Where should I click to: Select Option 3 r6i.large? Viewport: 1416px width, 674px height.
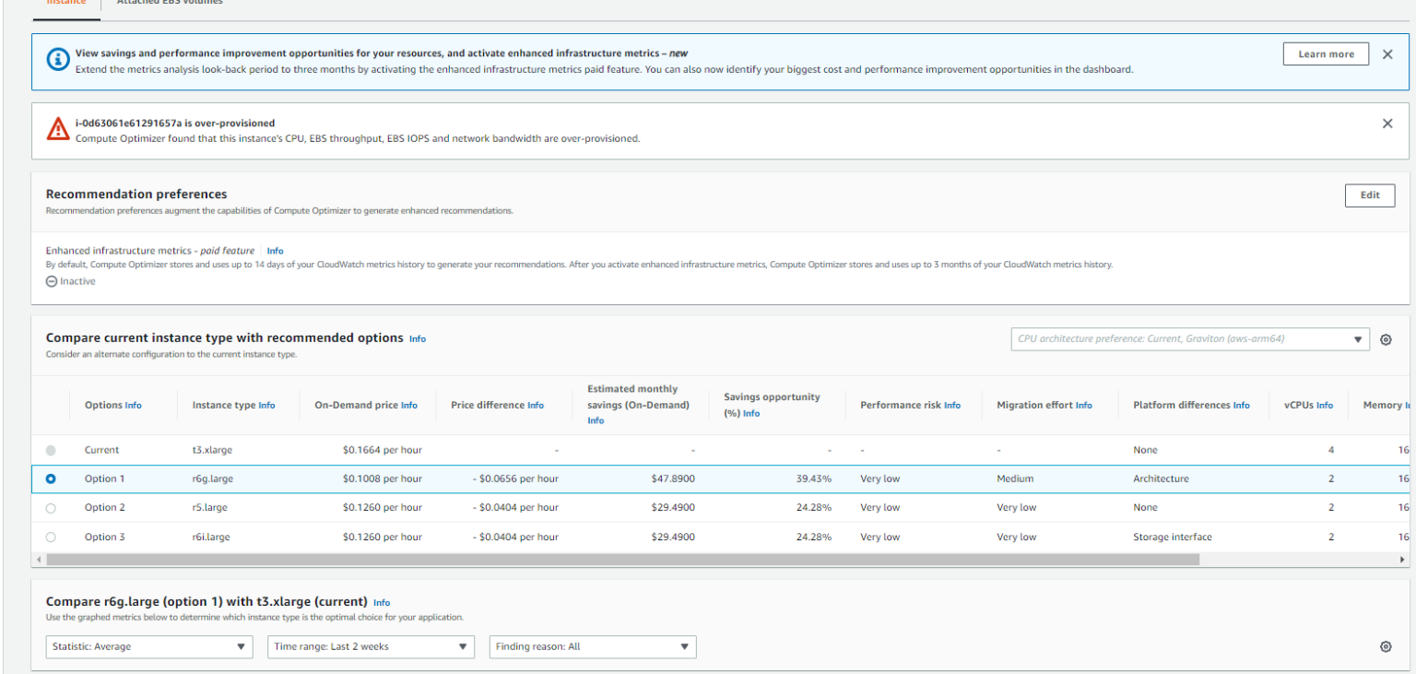(x=52, y=537)
